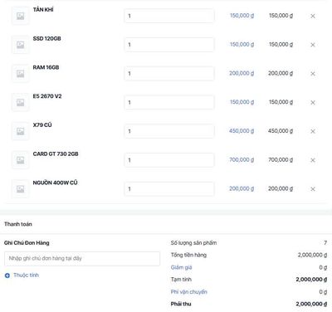Click the Thuộc tính plus icon
This screenshot has width=332, height=312.
pos(7,275)
